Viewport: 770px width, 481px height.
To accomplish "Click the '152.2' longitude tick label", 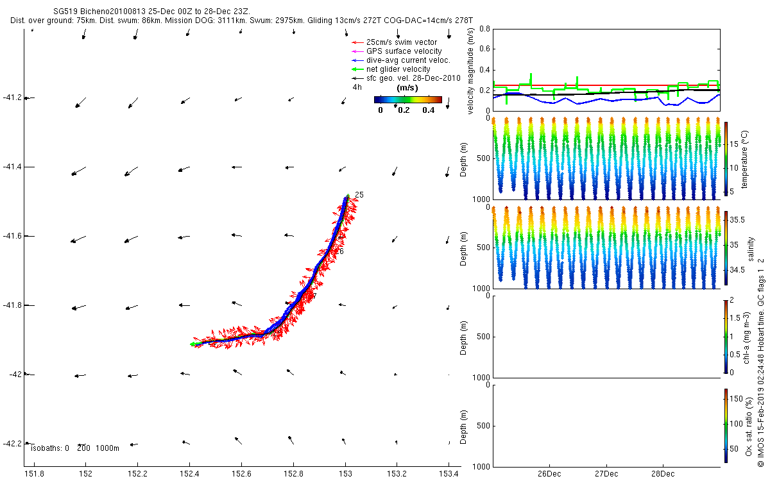I will pyautogui.click(x=137, y=474).
